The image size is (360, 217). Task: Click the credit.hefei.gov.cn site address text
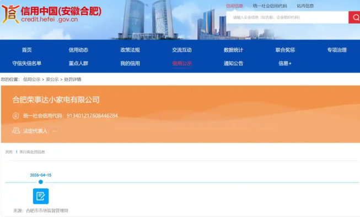pyautogui.click(x=50, y=19)
